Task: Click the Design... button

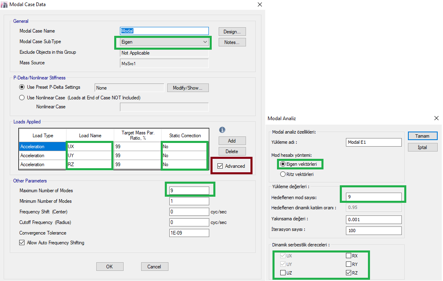Action: (232, 32)
